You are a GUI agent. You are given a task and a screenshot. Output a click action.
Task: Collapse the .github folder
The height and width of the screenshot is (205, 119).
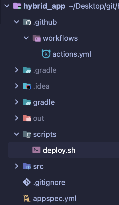pos(17,22)
